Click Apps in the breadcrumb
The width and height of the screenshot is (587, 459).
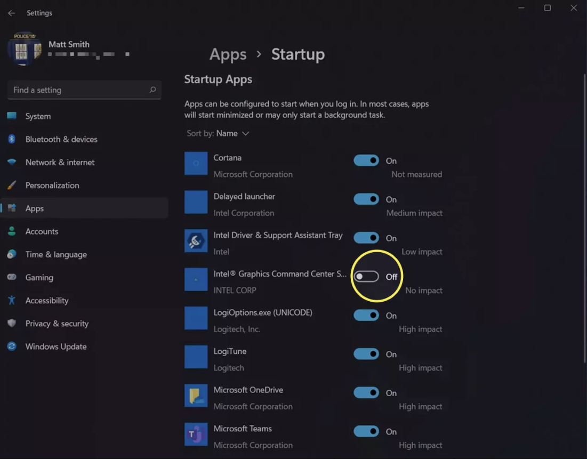point(228,55)
